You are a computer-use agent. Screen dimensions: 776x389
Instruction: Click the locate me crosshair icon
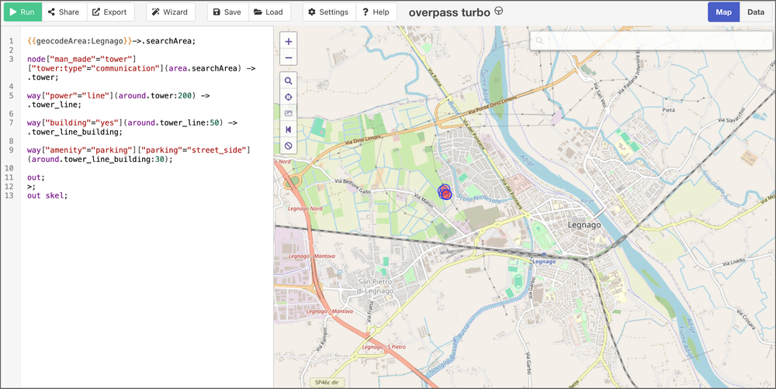pyautogui.click(x=289, y=97)
